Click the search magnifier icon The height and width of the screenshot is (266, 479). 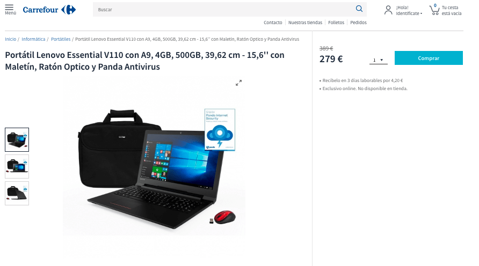[x=359, y=9]
